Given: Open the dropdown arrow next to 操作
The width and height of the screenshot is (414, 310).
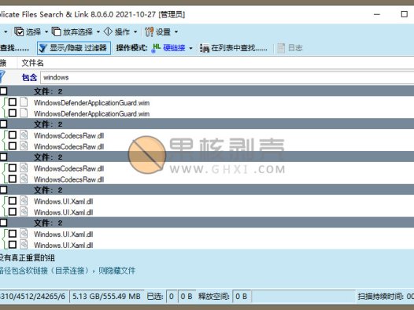Looking at the screenshot, I should click(135, 32).
